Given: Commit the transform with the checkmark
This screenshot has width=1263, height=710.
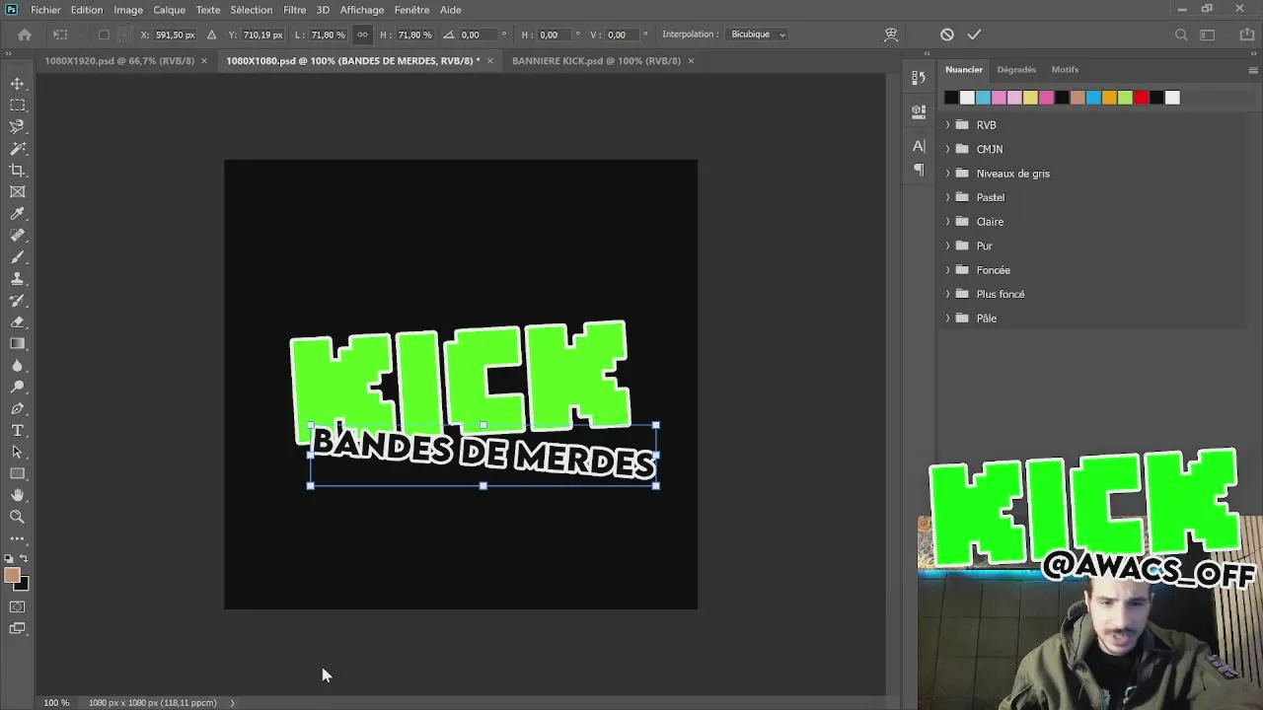Looking at the screenshot, I should (974, 35).
